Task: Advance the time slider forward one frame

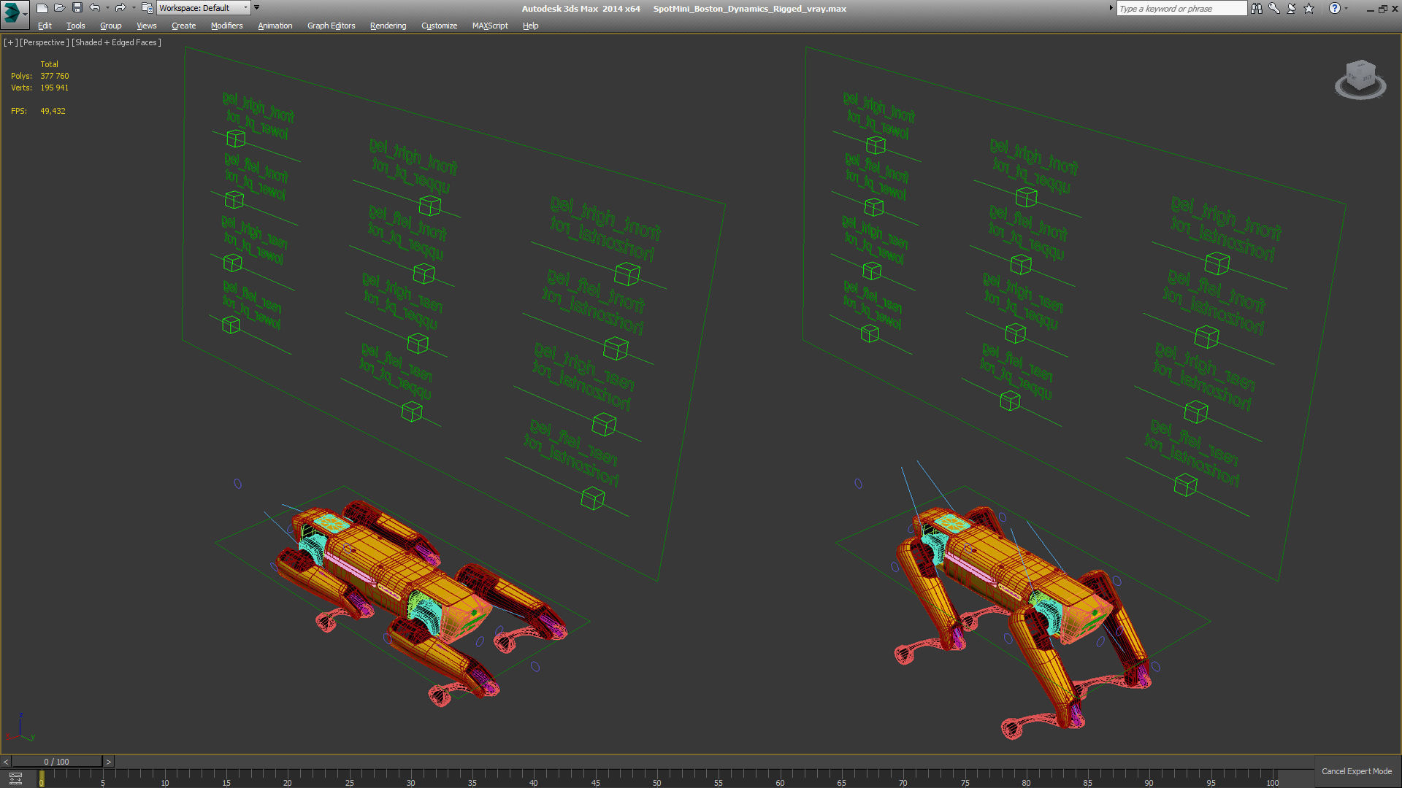Action: (x=109, y=762)
